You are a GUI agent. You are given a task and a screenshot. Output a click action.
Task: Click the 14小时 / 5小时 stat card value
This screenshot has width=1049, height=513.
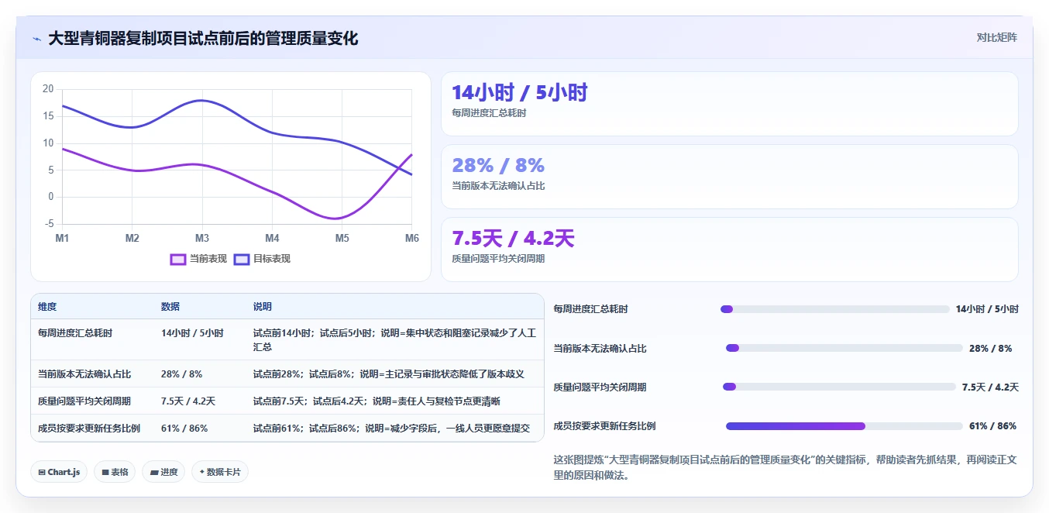coord(519,93)
